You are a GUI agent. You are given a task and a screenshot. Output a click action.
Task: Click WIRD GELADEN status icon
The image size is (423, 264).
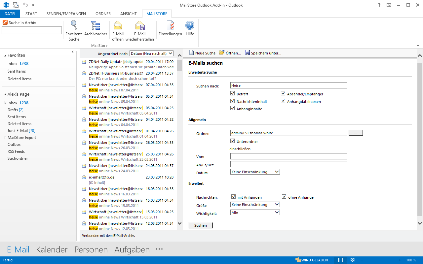click(x=298, y=260)
